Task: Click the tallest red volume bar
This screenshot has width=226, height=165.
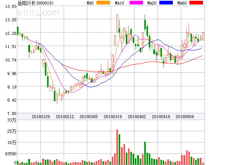Action: (x=117, y=147)
